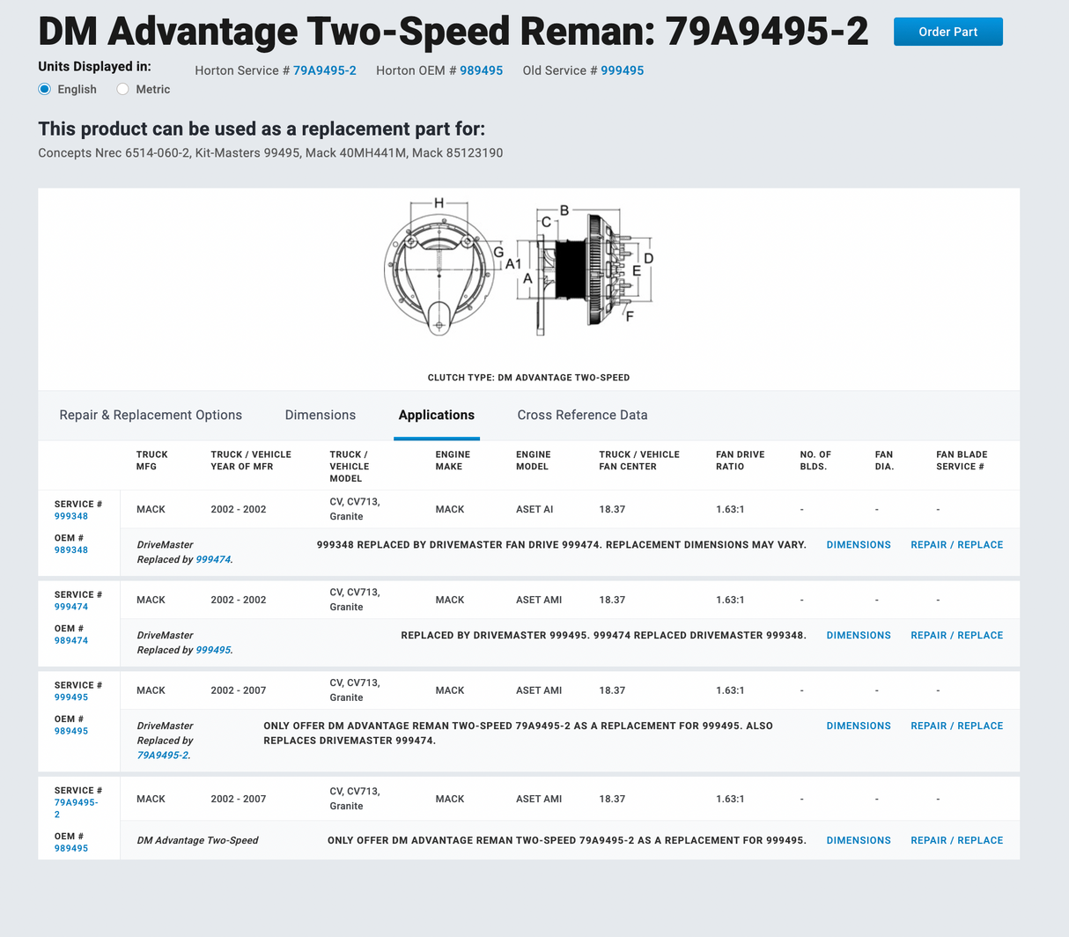Select the Applications tab

(x=437, y=415)
